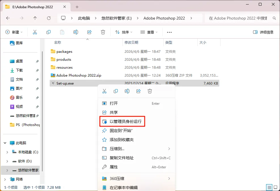This screenshot has height=191, width=280.
Task: Click the computer icon in address bar
Action: click(63, 18)
